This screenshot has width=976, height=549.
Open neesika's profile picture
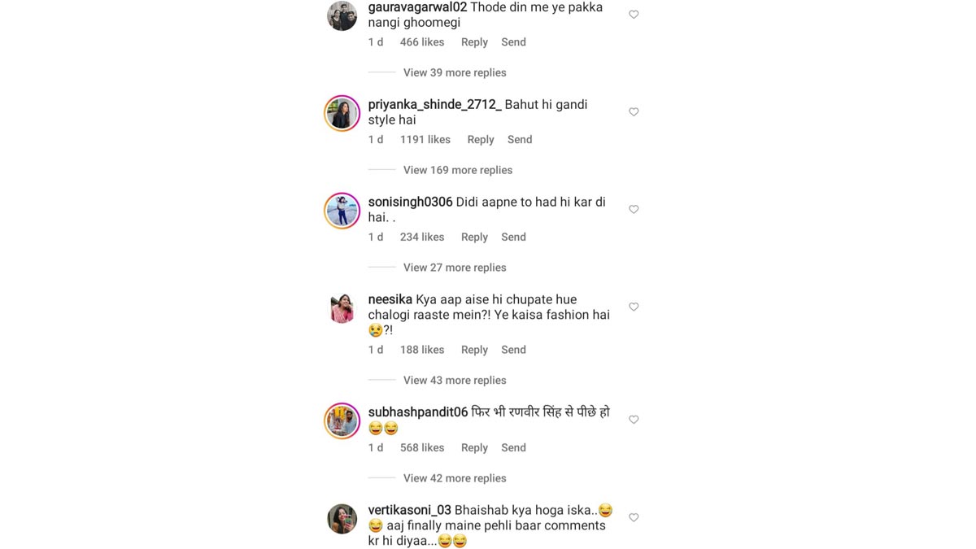click(342, 308)
